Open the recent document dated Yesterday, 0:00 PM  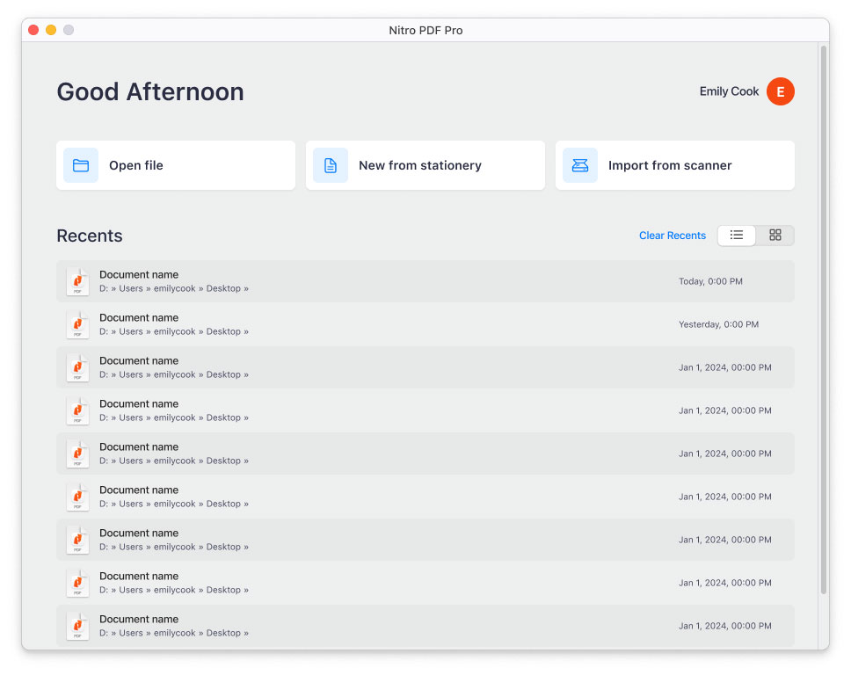[139, 317]
